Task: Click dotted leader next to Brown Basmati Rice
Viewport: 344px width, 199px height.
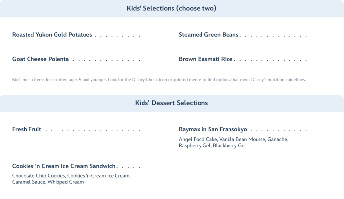Action: [271, 60]
